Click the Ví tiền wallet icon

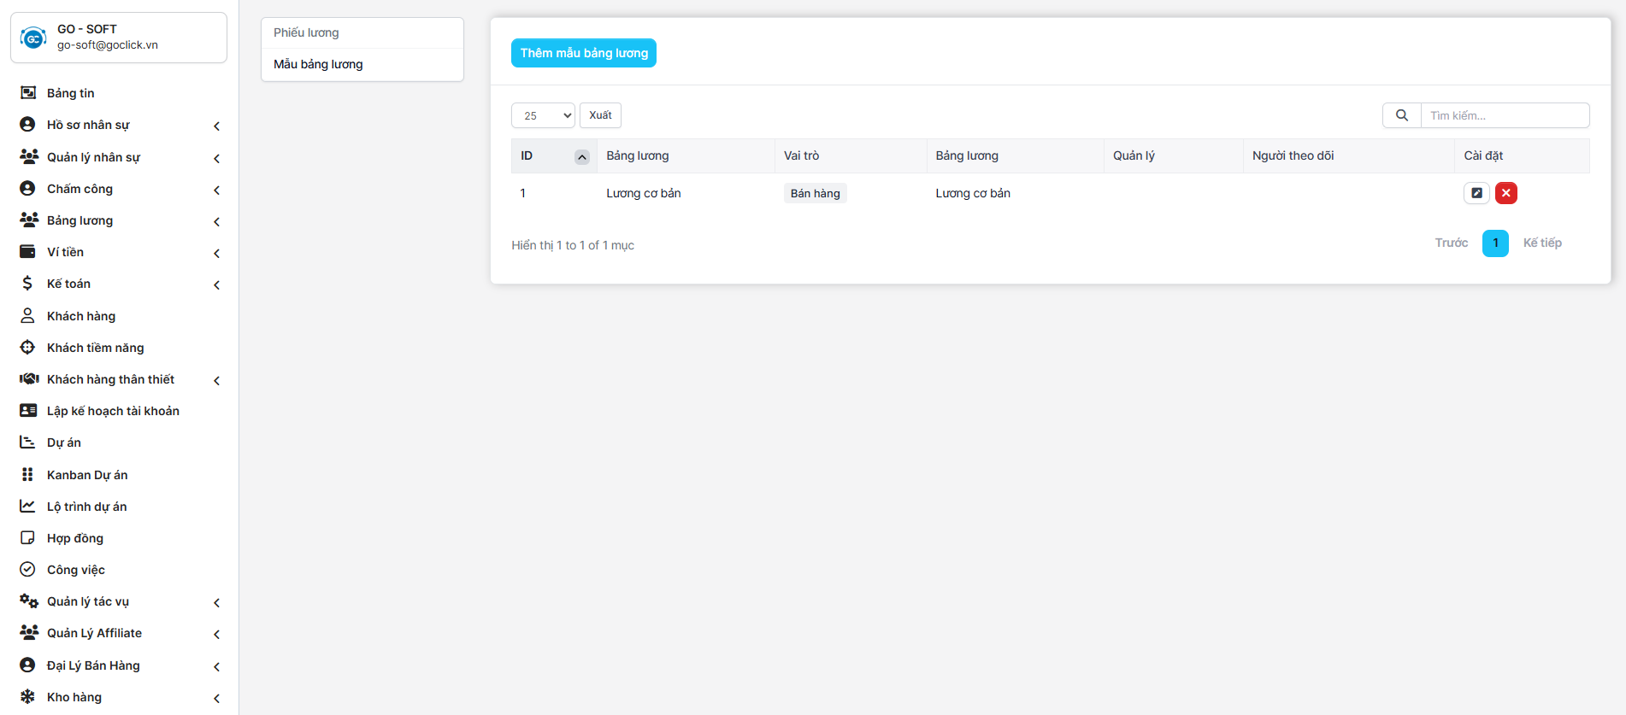[x=27, y=252]
